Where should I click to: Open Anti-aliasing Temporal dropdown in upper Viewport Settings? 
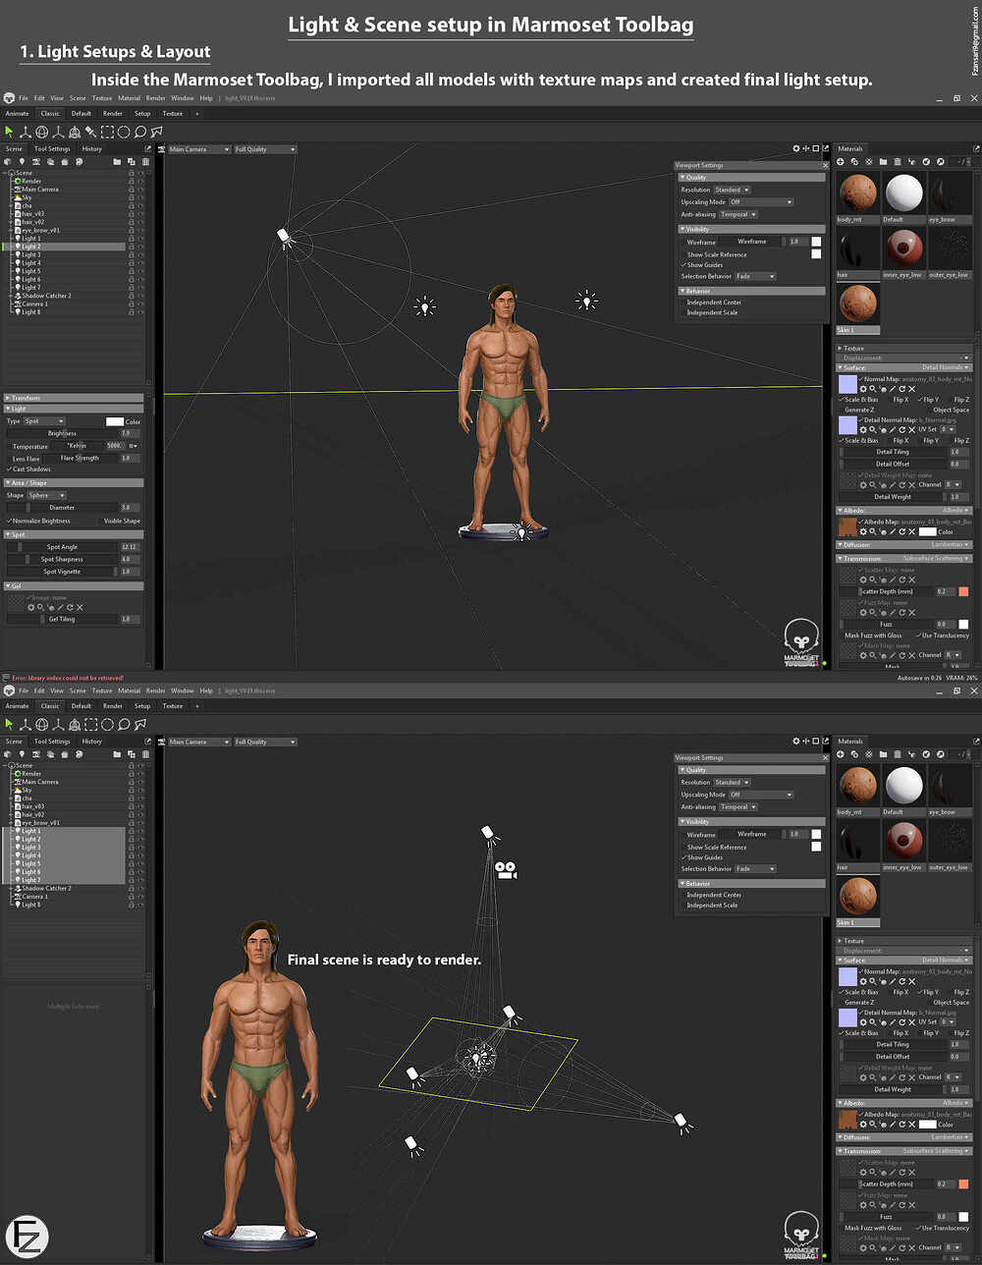click(x=738, y=214)
